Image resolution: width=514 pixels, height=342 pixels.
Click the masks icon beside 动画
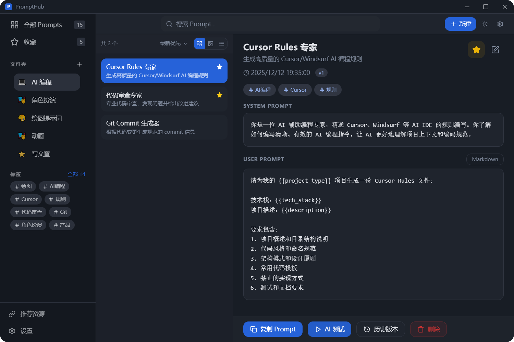tap(22, 136)
